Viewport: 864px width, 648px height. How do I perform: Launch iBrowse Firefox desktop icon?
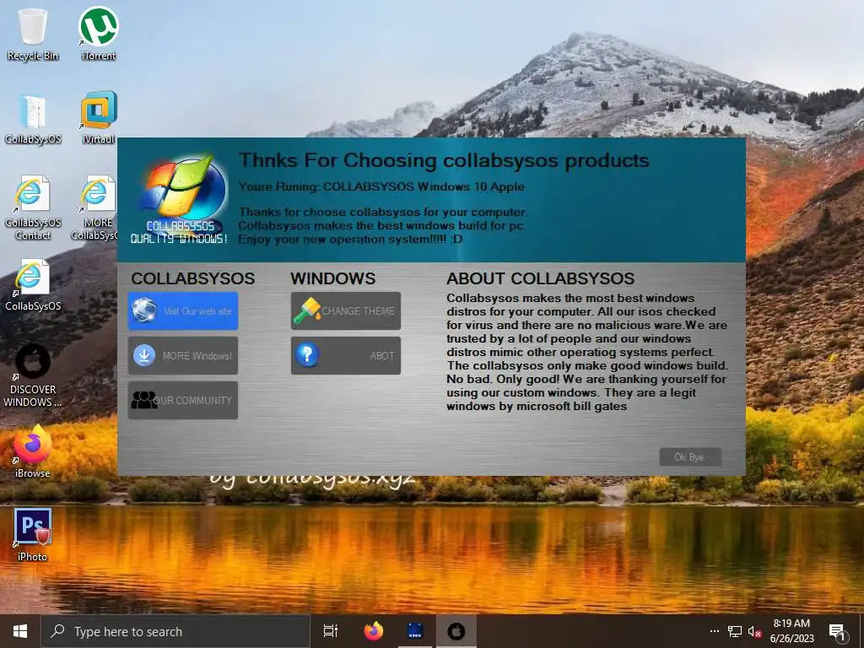(x=33, y=451)
